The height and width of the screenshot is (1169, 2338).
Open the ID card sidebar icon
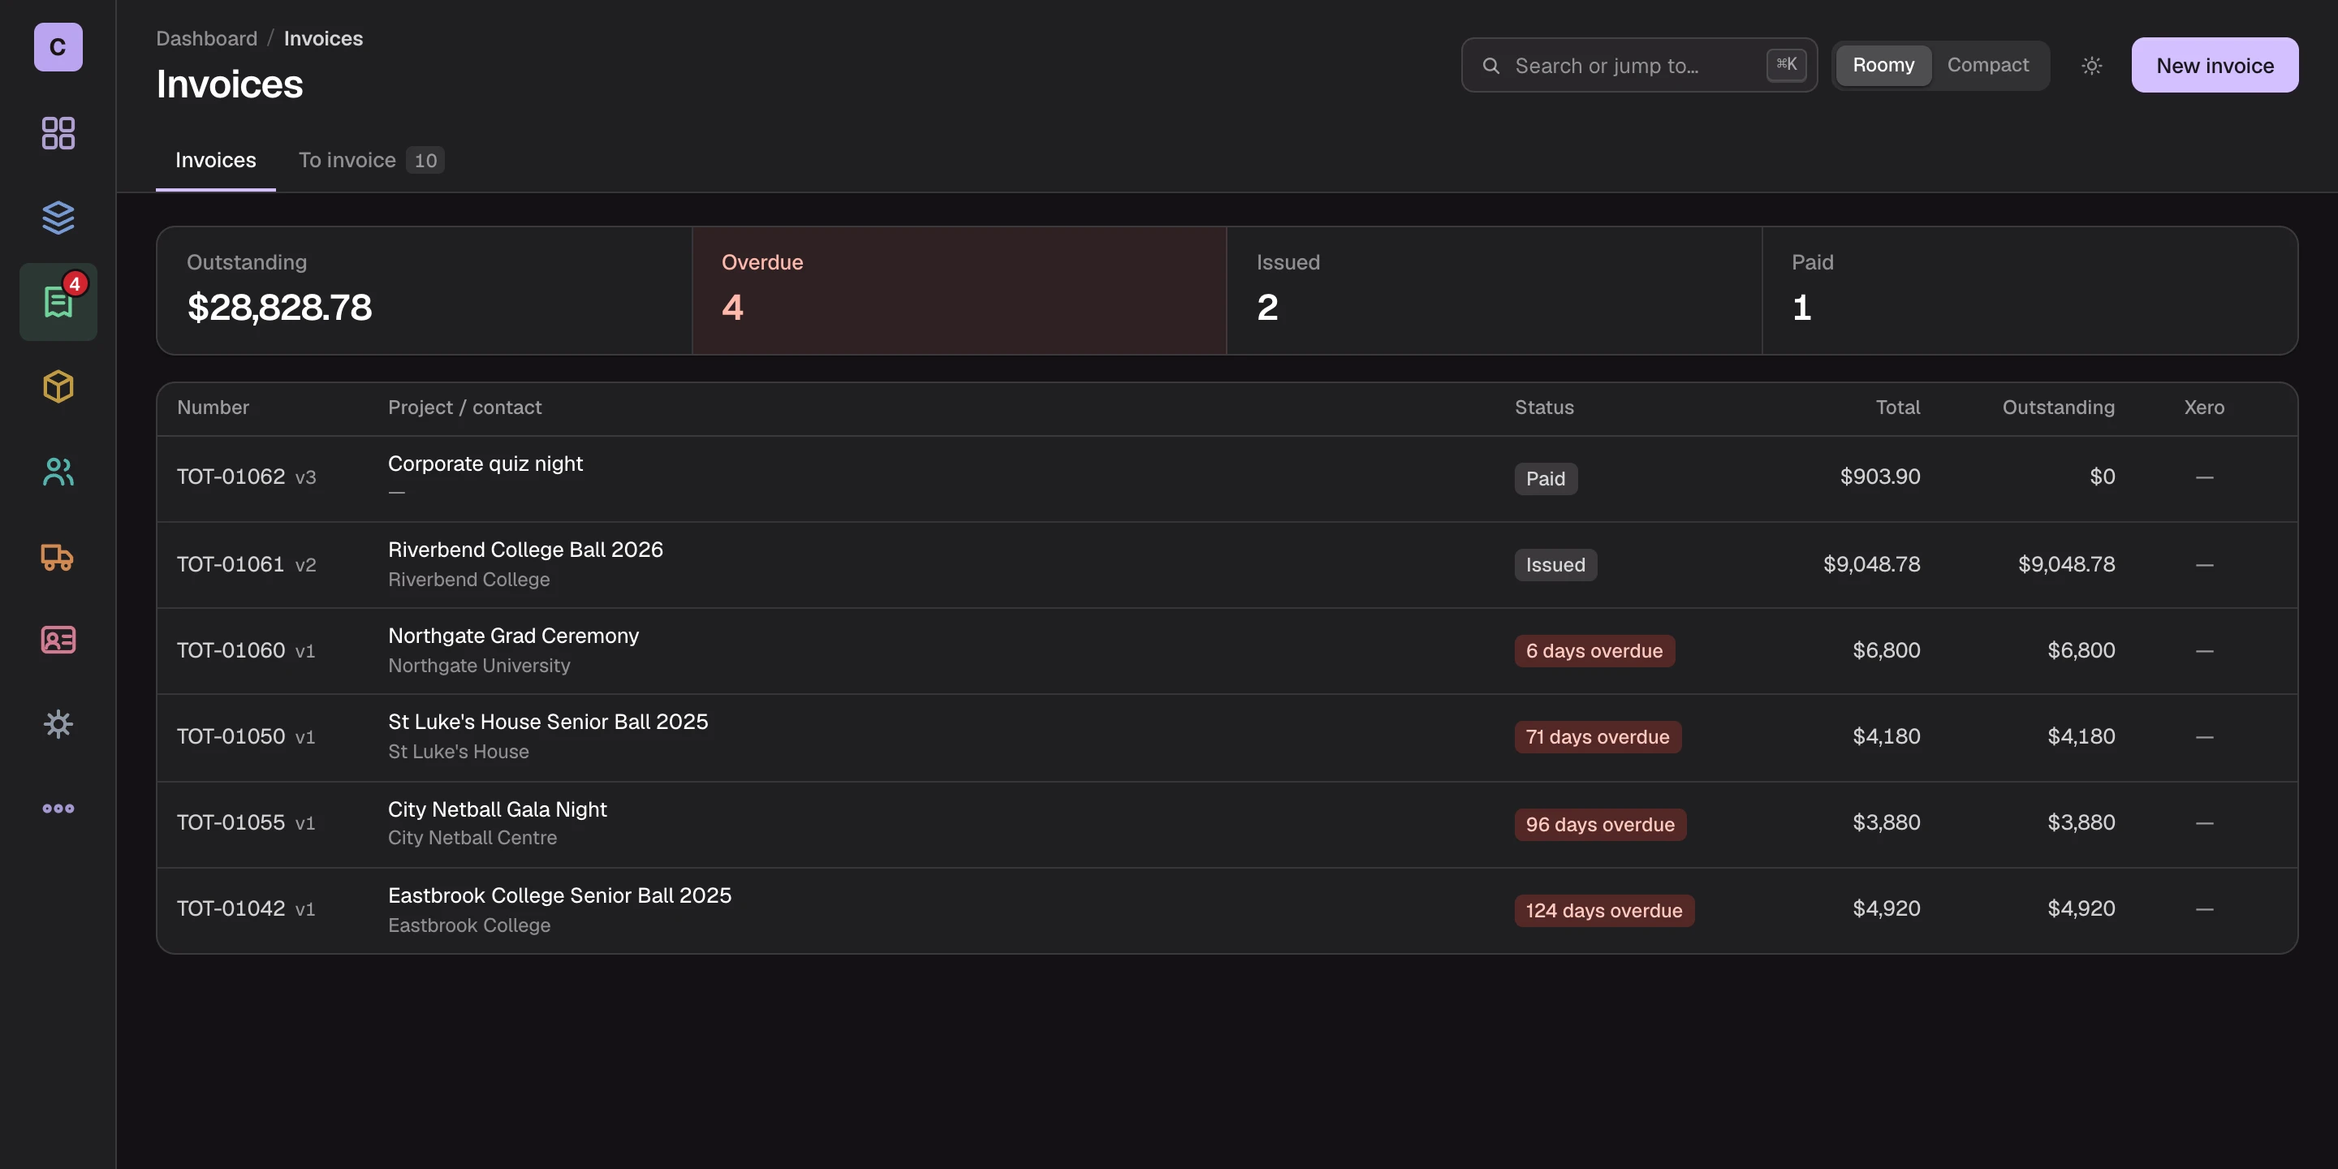click(x=58, y=640)
